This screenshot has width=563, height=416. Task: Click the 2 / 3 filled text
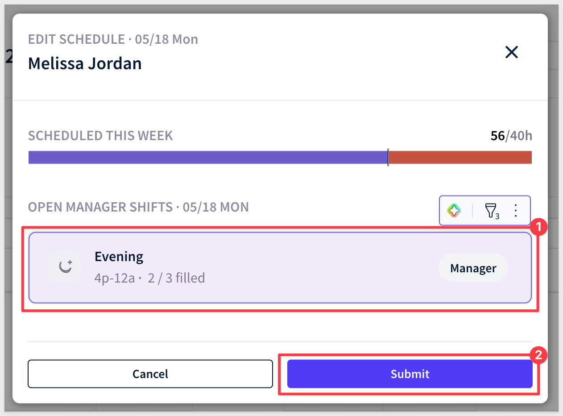(x=176, y=278)
